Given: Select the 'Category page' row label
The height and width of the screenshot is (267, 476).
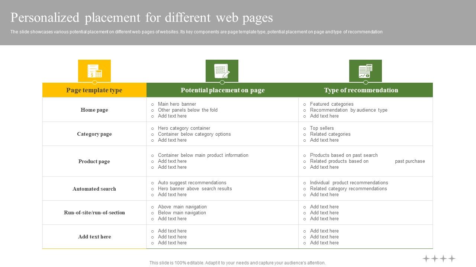Looking at the screenshot, I should [x=94, y=134].
